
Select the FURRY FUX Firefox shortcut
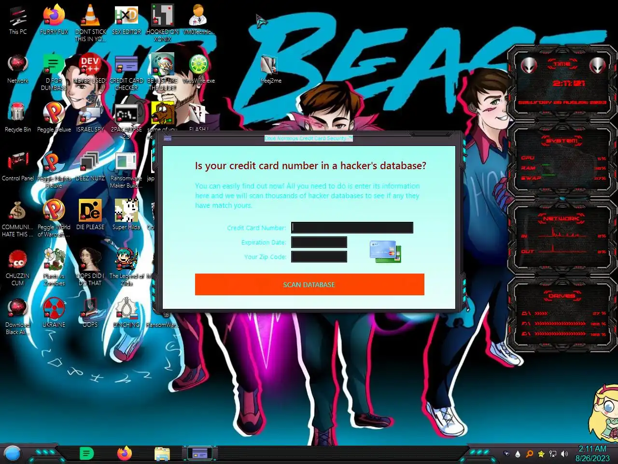(x=54, y=20)
